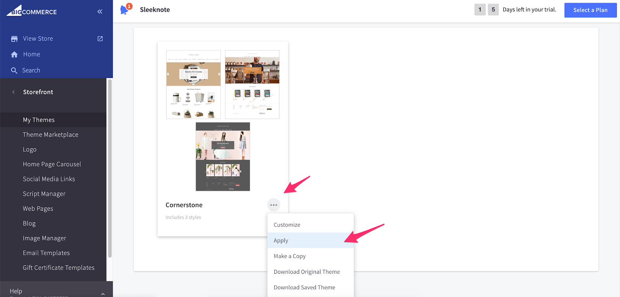Click the Sleeknote store name
620x297 pixels.
coord(155,10)
